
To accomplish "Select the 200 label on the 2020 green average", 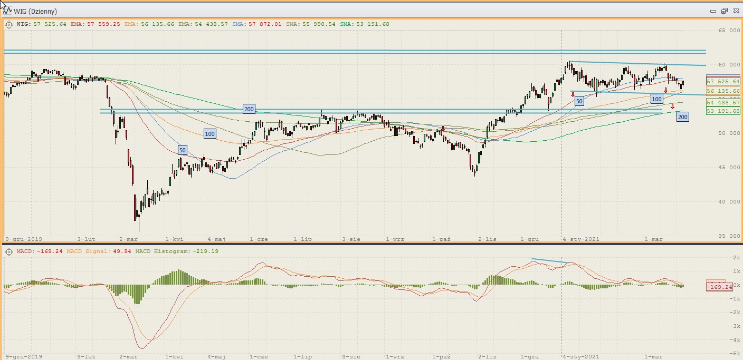I will 249,109.
